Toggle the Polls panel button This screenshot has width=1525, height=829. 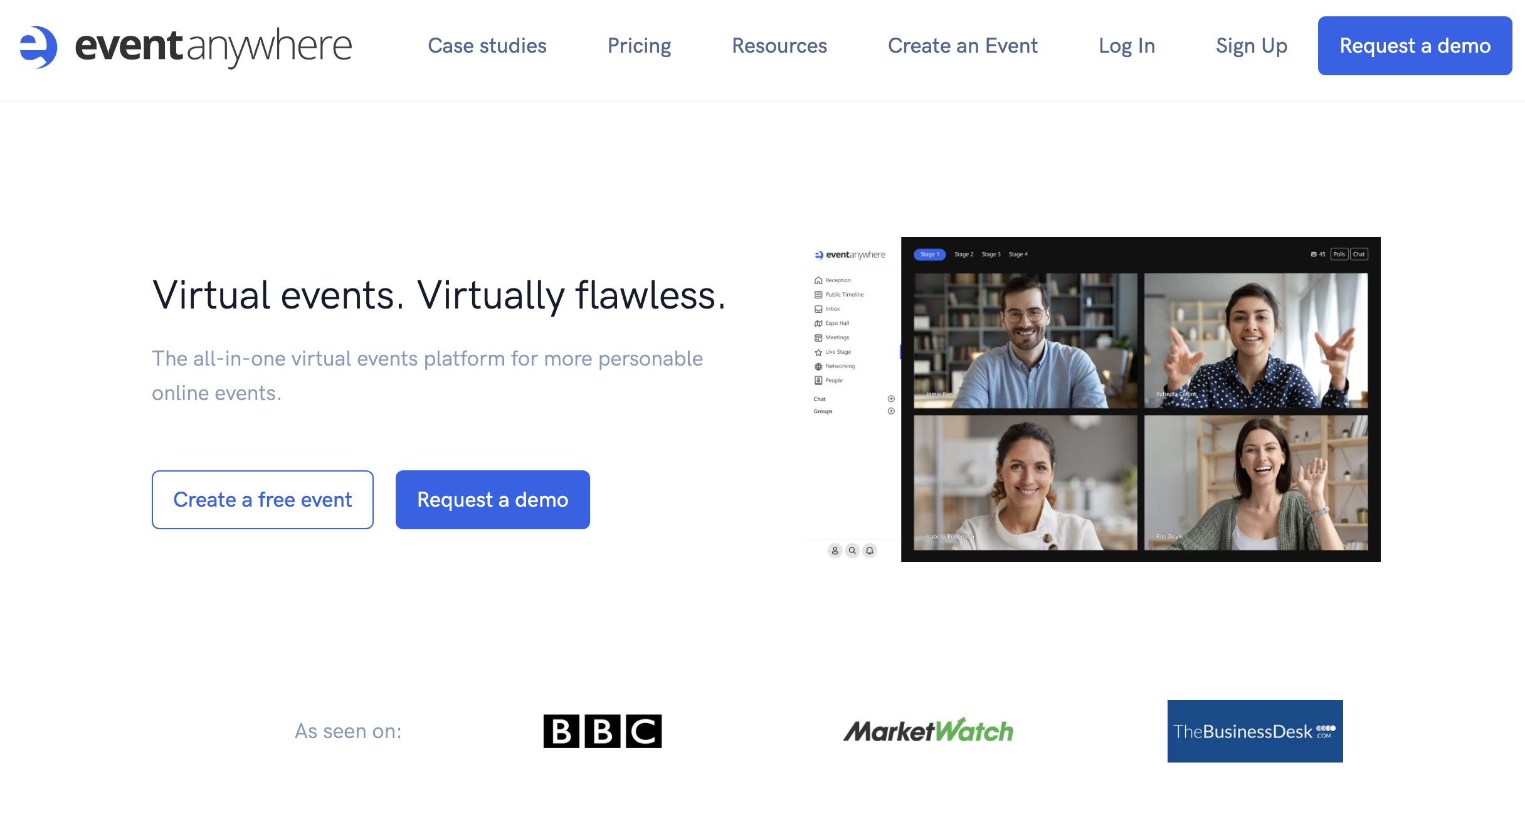click(x=1339, y=255)
